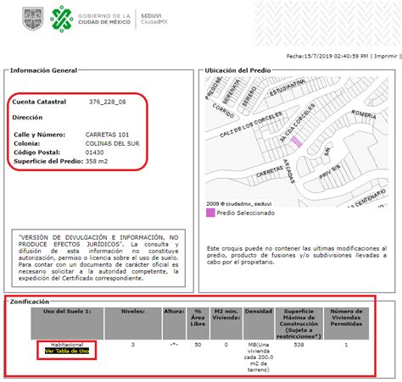
Task: Click the Dirección label
Action: 27,118
